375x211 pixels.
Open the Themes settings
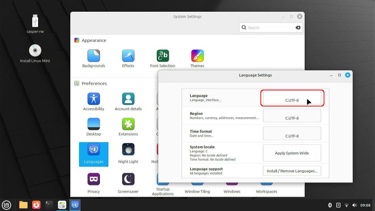pyautogui.click(x=197, y=56)
